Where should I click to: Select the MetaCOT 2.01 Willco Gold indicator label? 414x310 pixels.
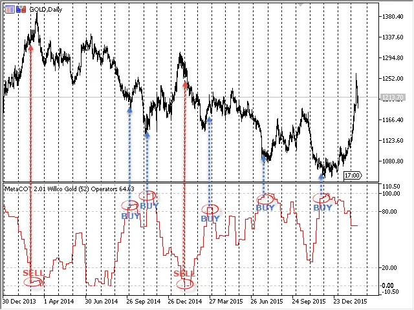tap(69, 189)
